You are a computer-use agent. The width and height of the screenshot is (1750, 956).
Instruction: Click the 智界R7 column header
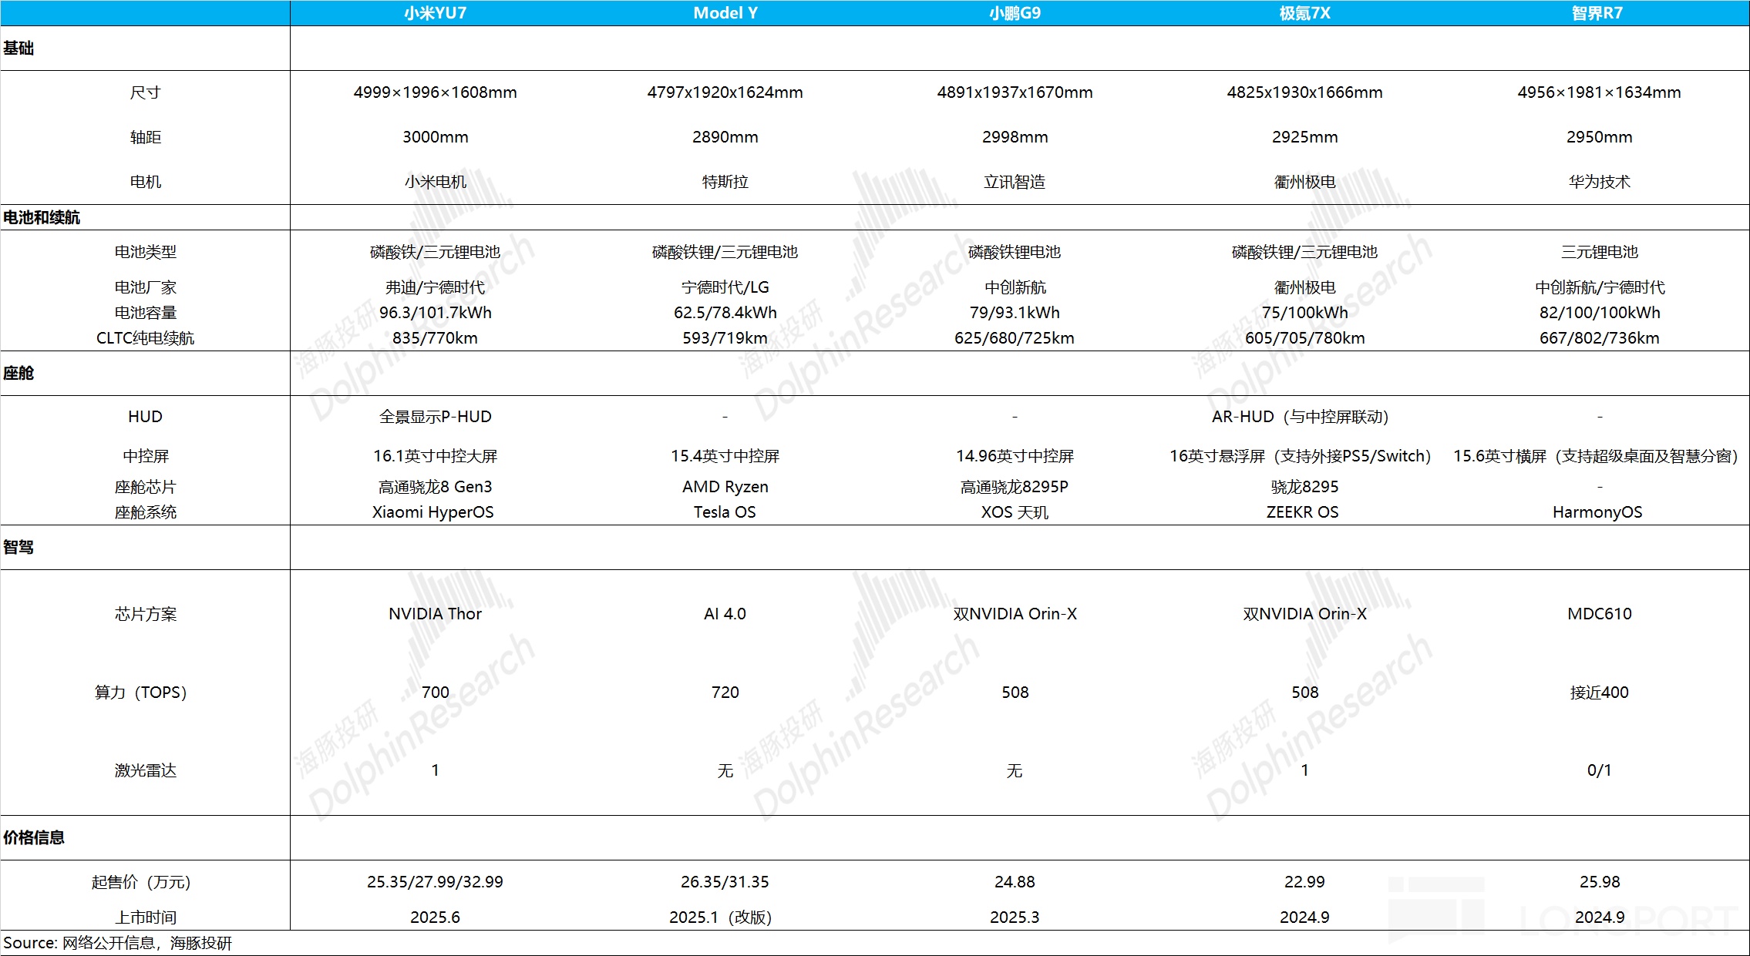[x=1597, y=13]
